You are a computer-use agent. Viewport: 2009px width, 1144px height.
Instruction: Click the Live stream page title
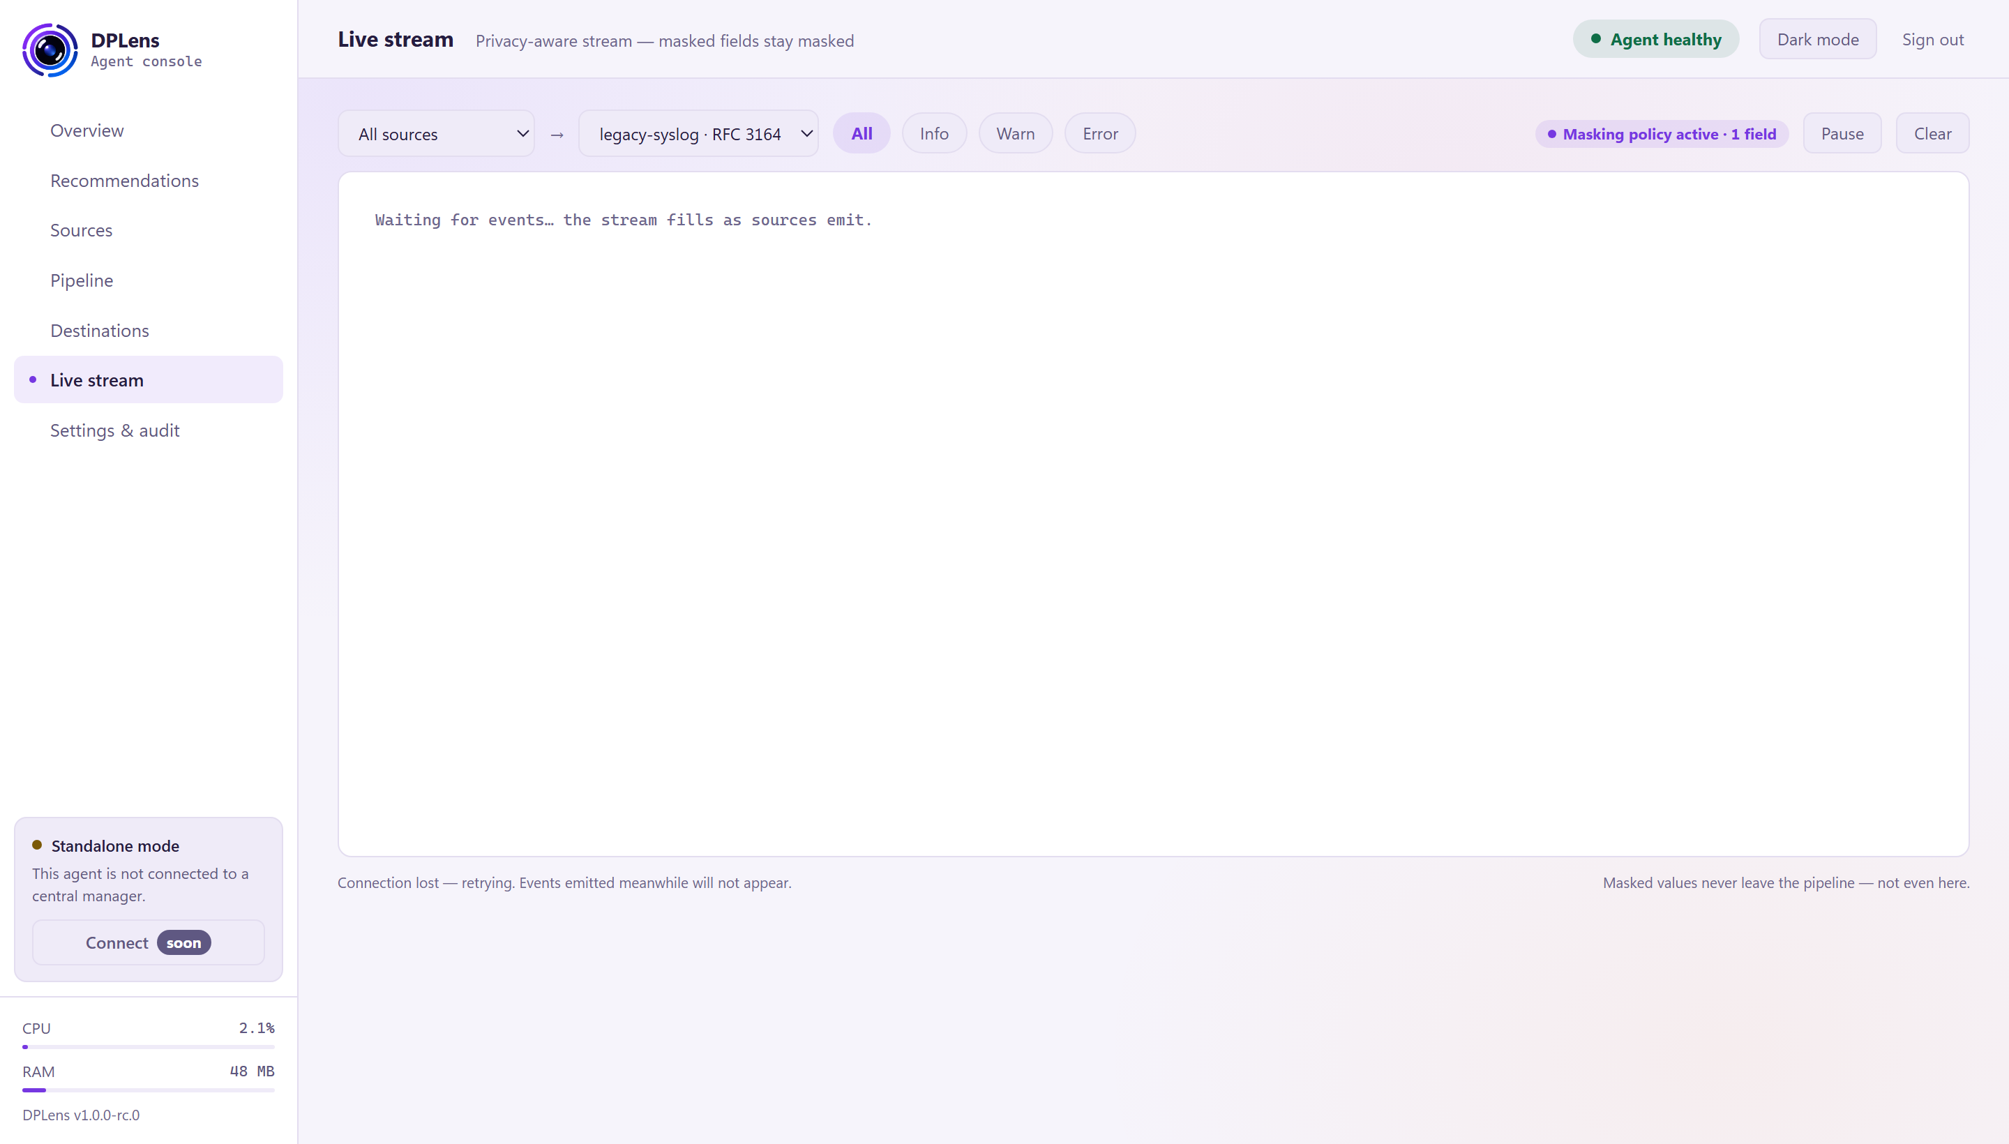coord(396,39)
